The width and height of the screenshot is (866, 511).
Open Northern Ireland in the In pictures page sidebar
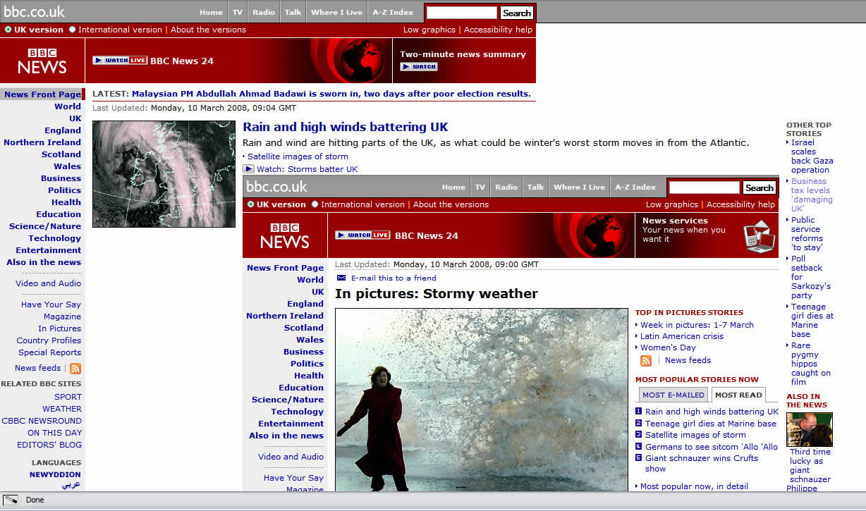tap(285, 316)
